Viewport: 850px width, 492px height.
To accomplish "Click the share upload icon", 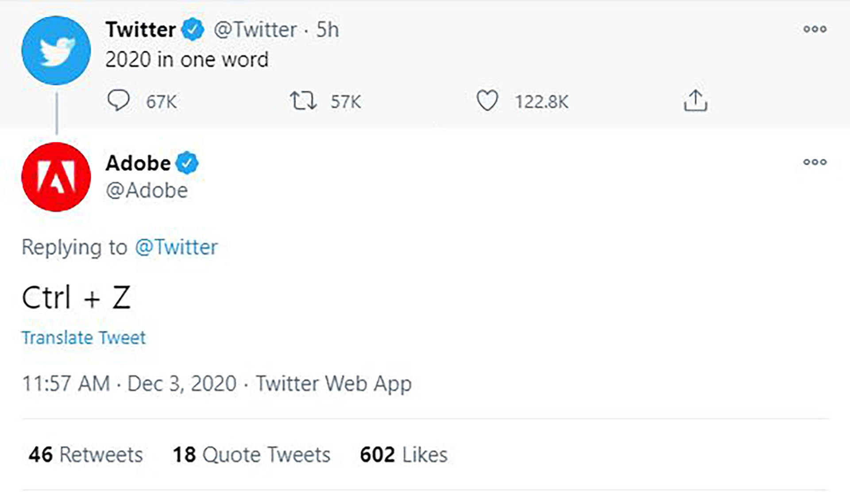I will [x=695, y=101].
